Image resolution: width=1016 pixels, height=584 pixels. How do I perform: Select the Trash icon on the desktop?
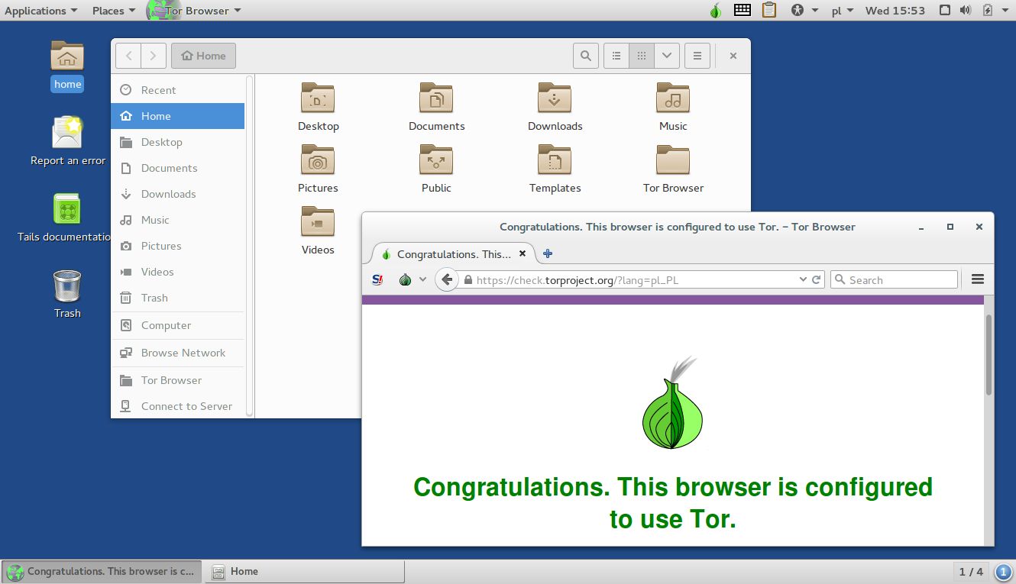pos(67,286)
